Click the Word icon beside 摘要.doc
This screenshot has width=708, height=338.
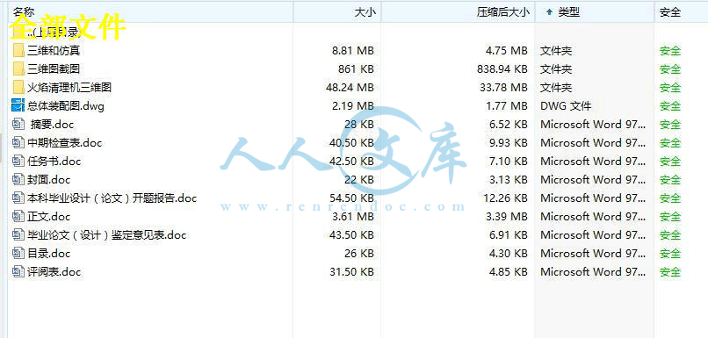pyautogui.click(x=18, y=124)
